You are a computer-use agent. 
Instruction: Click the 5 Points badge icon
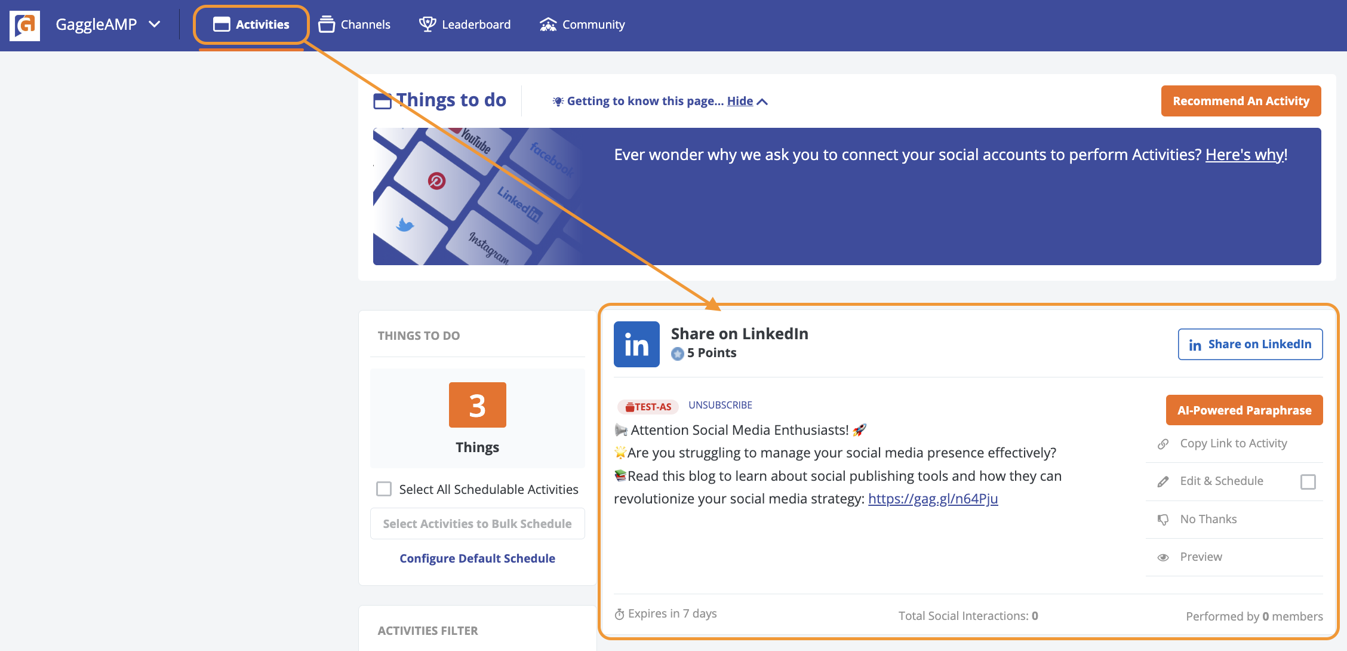tap(678, 354)
